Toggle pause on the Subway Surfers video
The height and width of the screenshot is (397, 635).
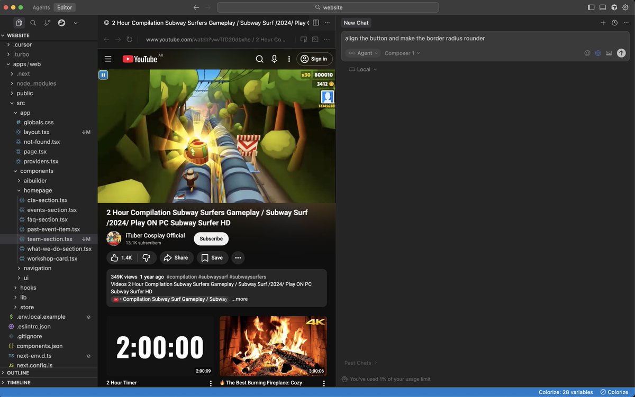(103, 75)
